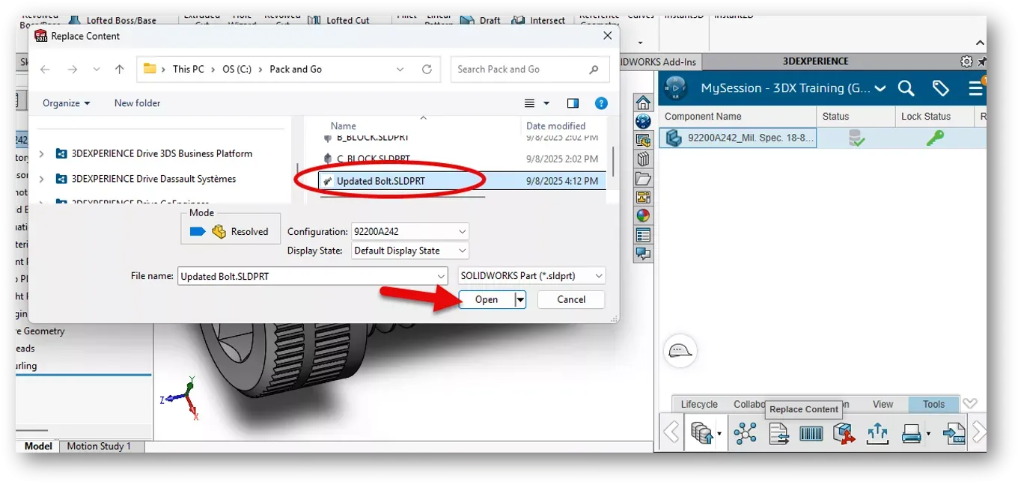Click the hard hat assistant icon

pos(680,350)
